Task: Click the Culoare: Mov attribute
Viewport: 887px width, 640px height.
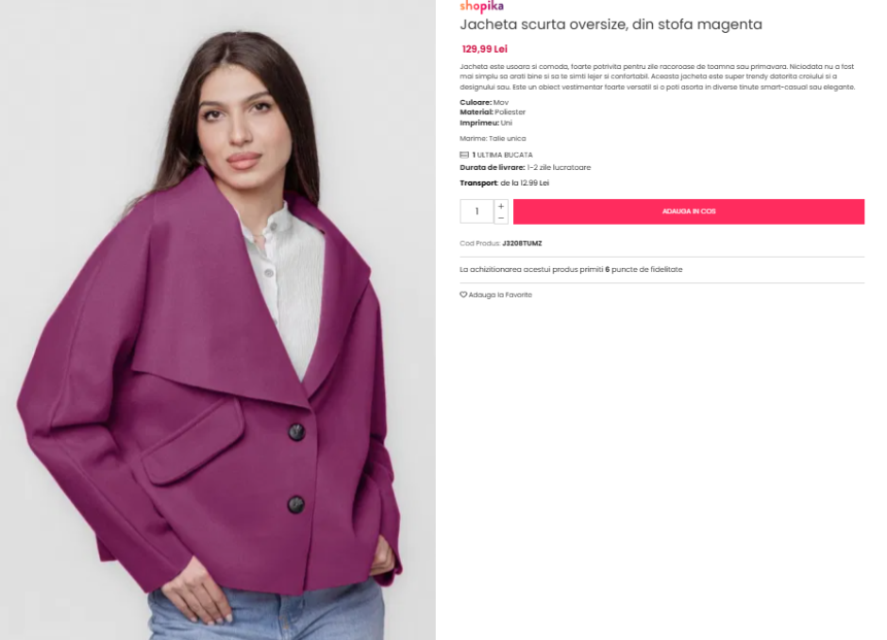Action: click(484, 103)
